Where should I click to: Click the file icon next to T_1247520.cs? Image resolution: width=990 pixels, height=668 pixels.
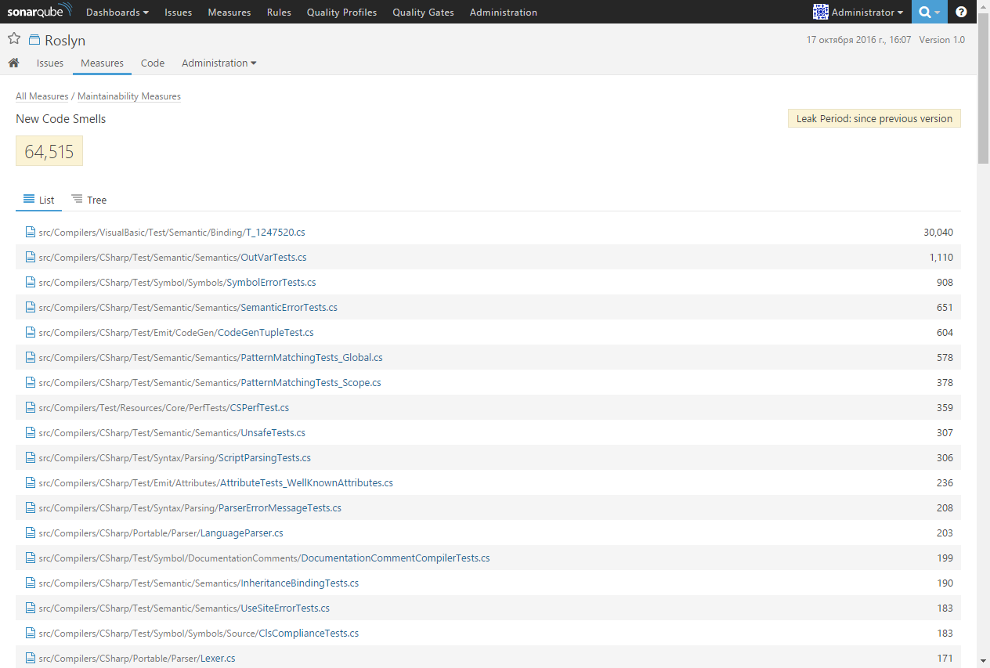pyautogui.click(x=30, y=232)
